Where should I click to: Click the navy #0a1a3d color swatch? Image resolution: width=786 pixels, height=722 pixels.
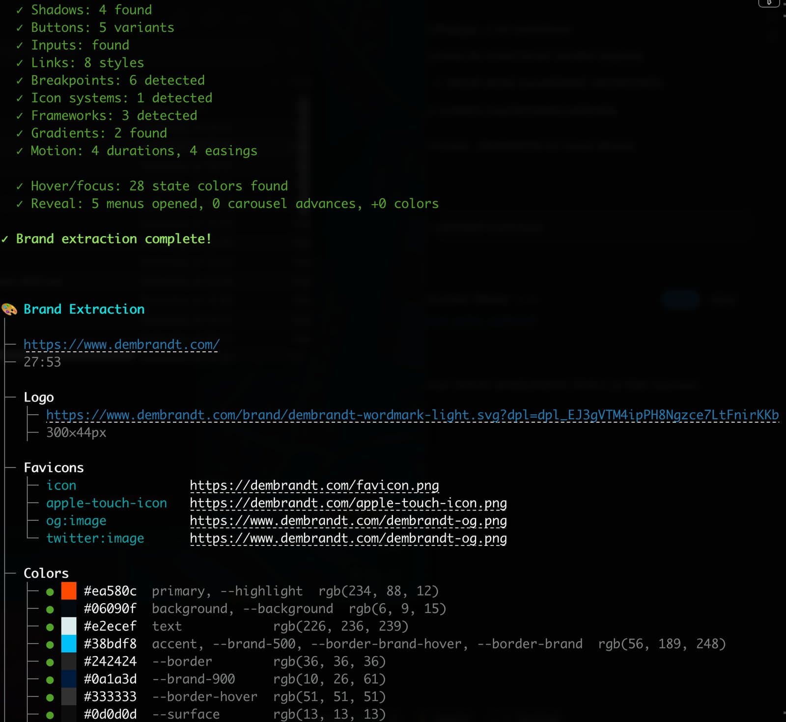(x=69, y=679)
